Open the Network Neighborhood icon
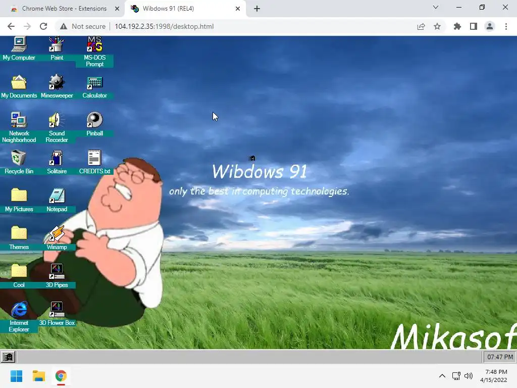517x388 pixels. pyautogui.click(x=19, y=127)
